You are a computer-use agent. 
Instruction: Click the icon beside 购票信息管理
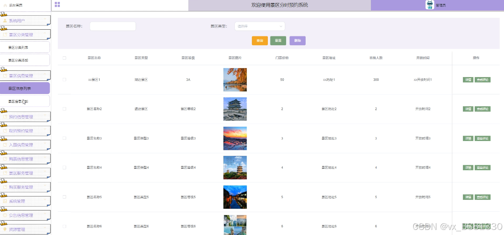(x=5, y=159)
